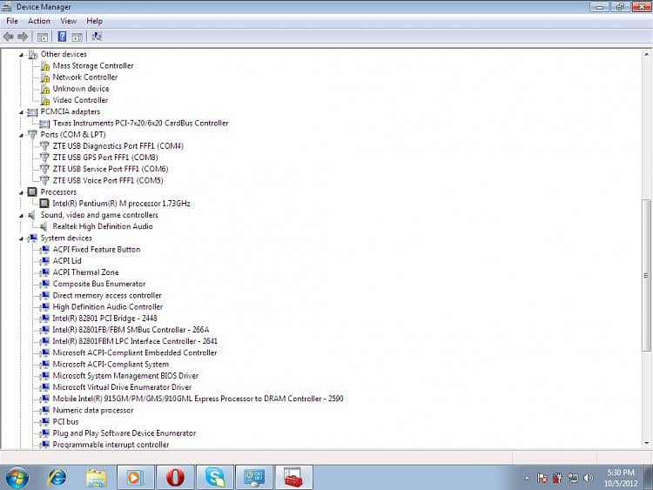653x490 pixels.
Task: Open Windows Explorer folder in taskbar
Action: click(x=96, y=478)
